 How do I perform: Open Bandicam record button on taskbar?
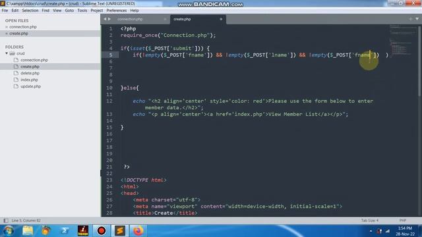click(102, 230)
